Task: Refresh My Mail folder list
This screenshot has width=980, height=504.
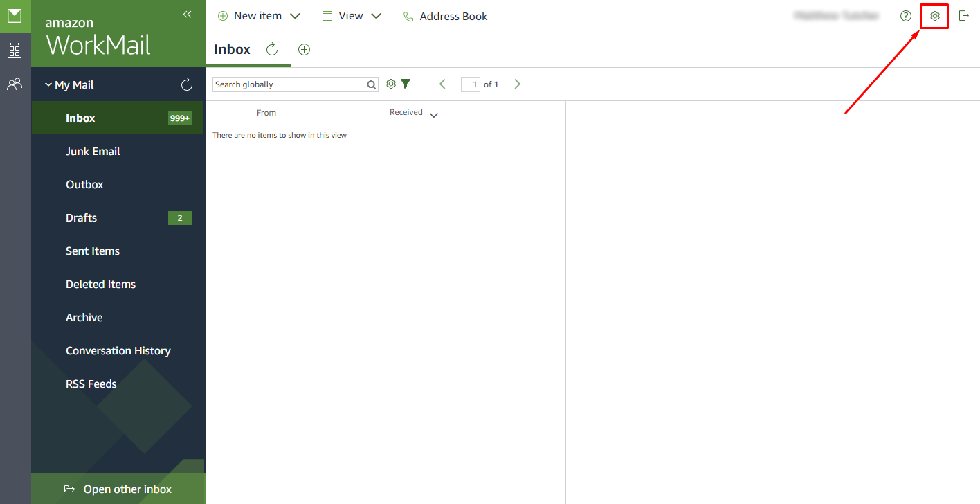Action: click(x=186, y=84)
